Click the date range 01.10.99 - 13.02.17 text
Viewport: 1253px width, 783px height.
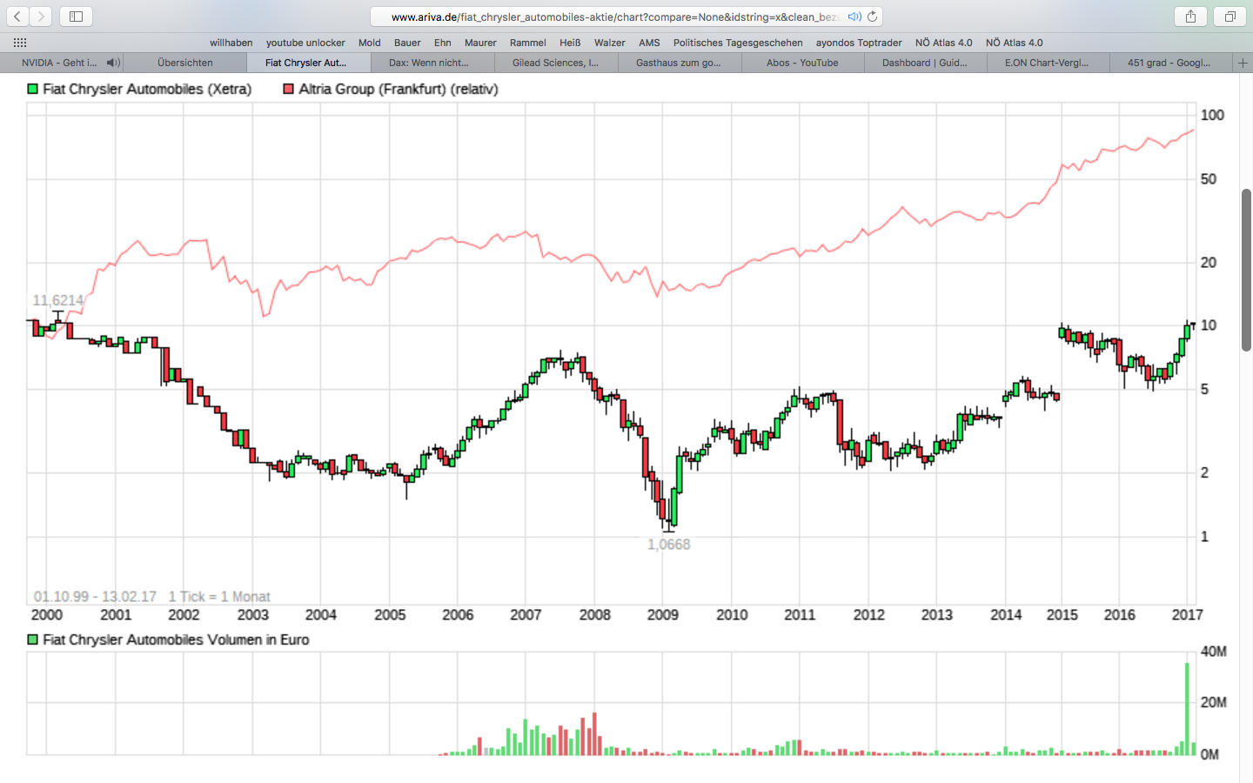(x=95, y=597)
